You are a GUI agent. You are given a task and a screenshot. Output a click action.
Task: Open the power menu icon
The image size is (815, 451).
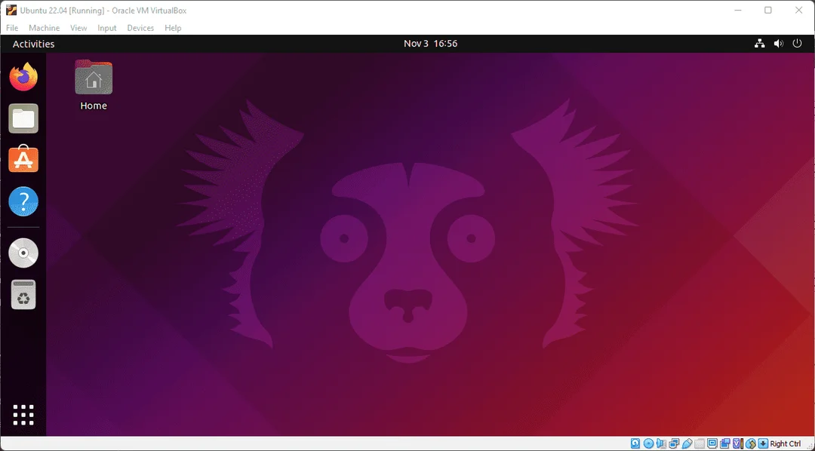click(797, 44)
